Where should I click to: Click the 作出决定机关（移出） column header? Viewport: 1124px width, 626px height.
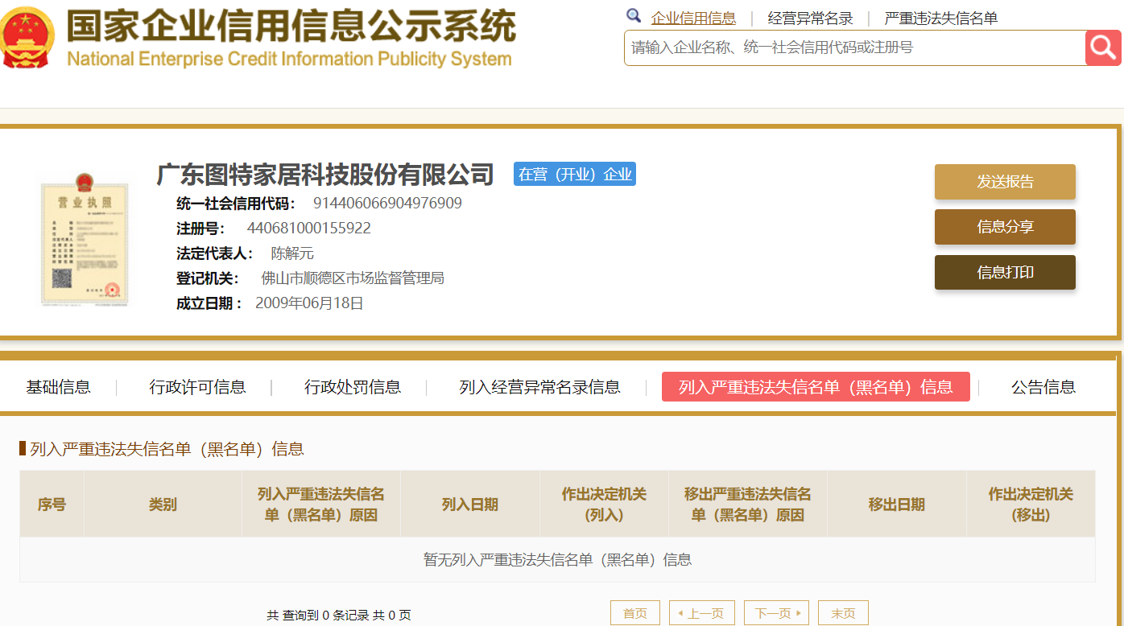point(1031,505)
